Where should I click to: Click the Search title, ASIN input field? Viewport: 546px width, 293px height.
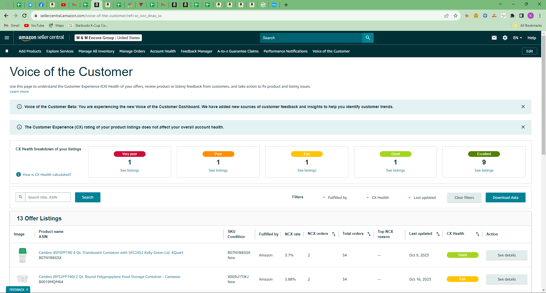tap(48, 197)
